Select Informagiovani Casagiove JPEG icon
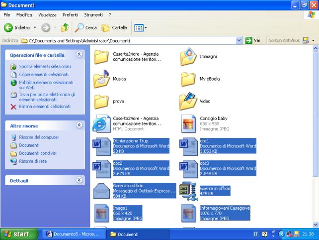 [188, 213]
